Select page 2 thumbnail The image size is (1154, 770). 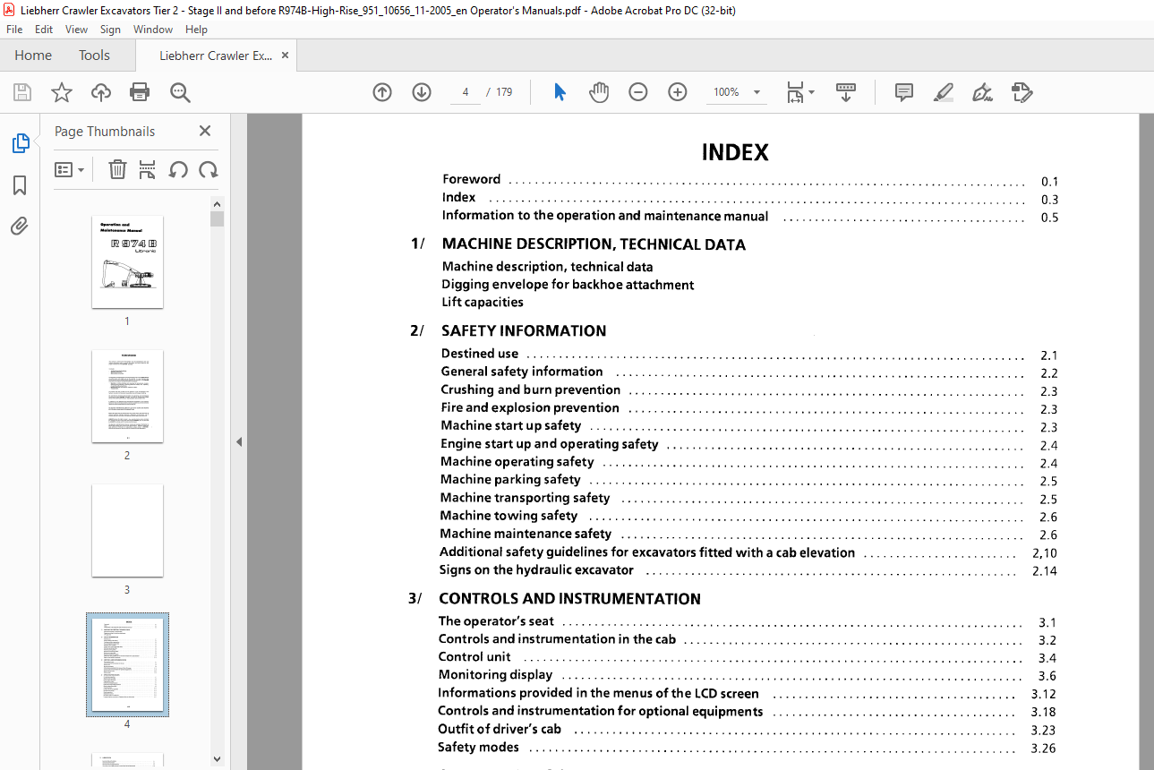pyautogui.click(x=127, y=396)
